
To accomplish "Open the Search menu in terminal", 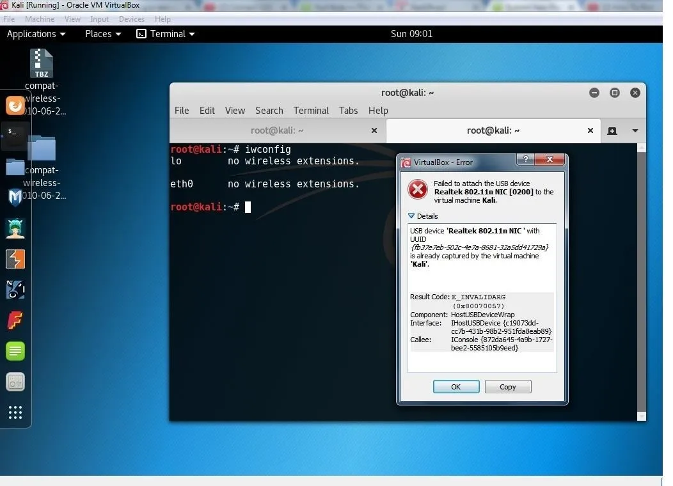I will click(269, 111).
